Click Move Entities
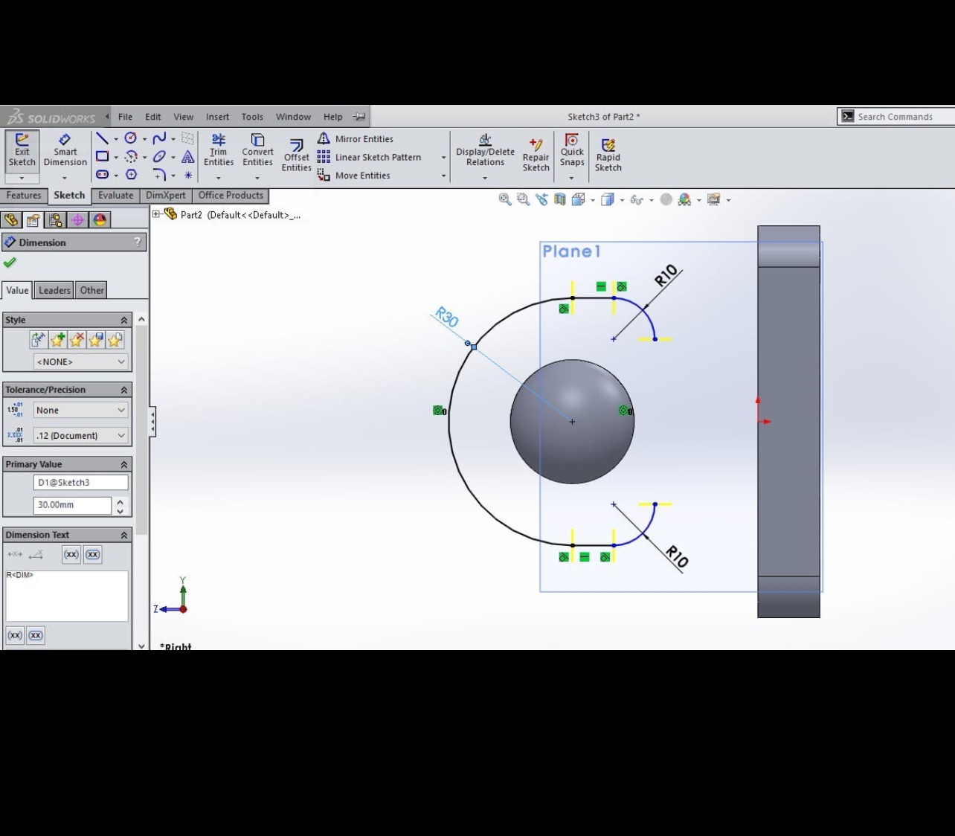The height and width of the screenshot is (836, 955). coord(354,176)
